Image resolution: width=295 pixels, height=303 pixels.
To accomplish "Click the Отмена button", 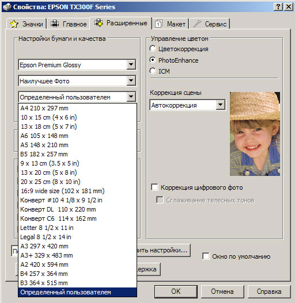I will click(x=222, y=292).
